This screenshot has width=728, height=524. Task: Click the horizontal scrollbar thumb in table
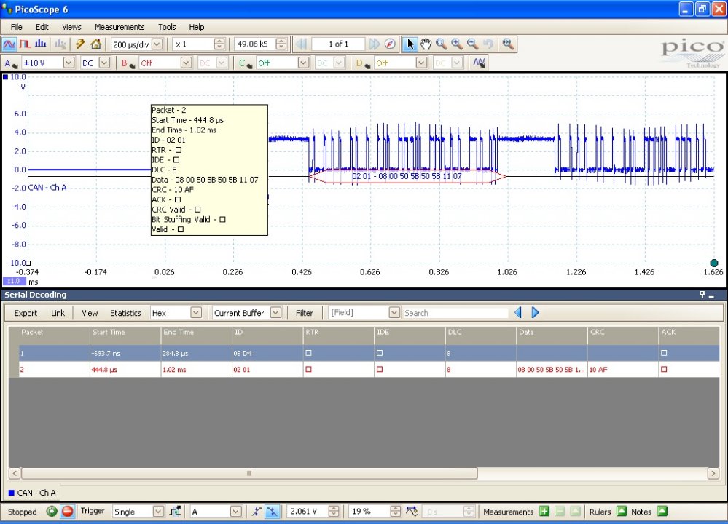tap(249, 474)
